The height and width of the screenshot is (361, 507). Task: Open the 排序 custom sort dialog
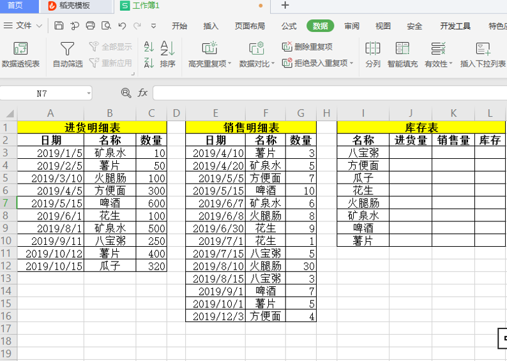point(167,55)
